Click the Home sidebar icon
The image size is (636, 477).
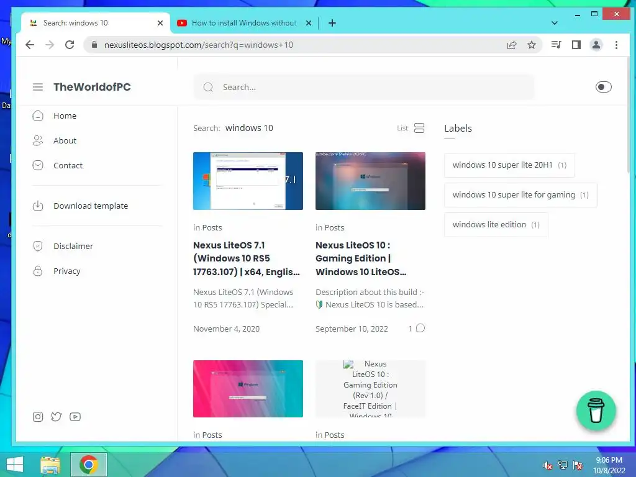[x=38, y=116]
